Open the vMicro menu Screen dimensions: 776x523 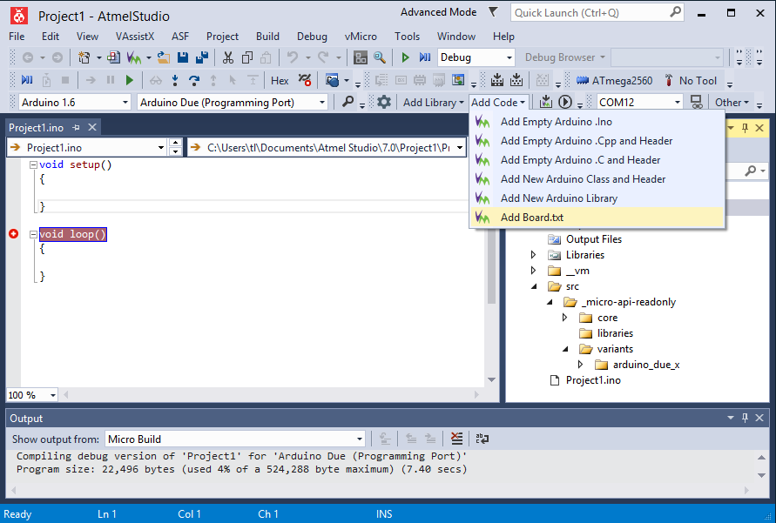(x=361, y=37)
